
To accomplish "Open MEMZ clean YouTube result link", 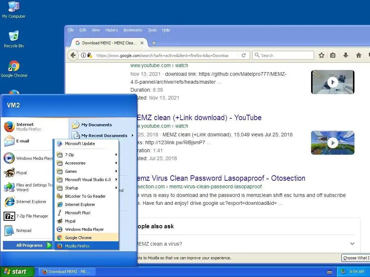I will tap(199, 118).
